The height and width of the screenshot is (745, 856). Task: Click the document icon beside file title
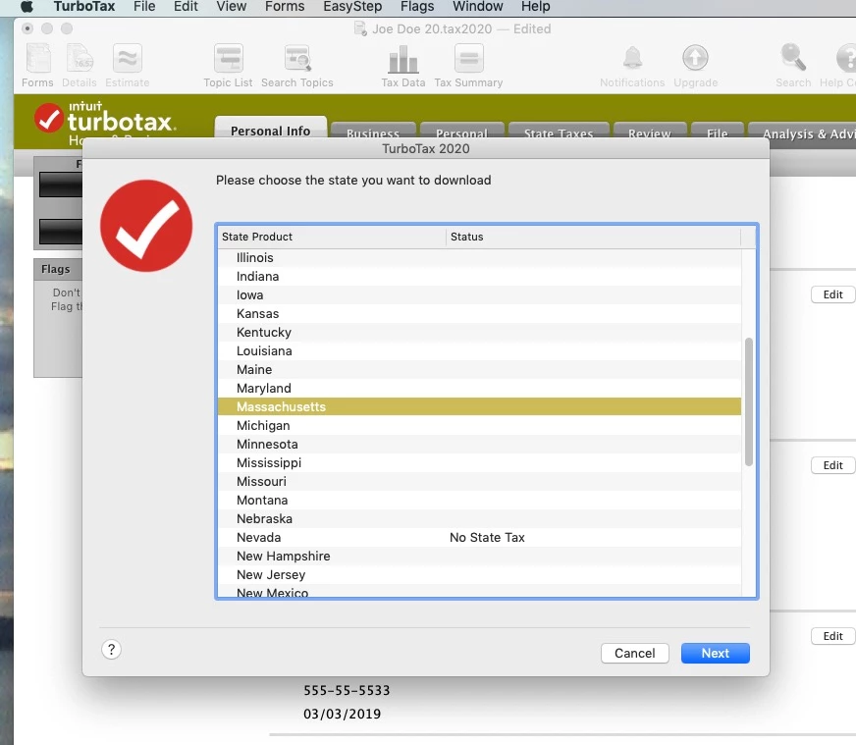point(360,28)
